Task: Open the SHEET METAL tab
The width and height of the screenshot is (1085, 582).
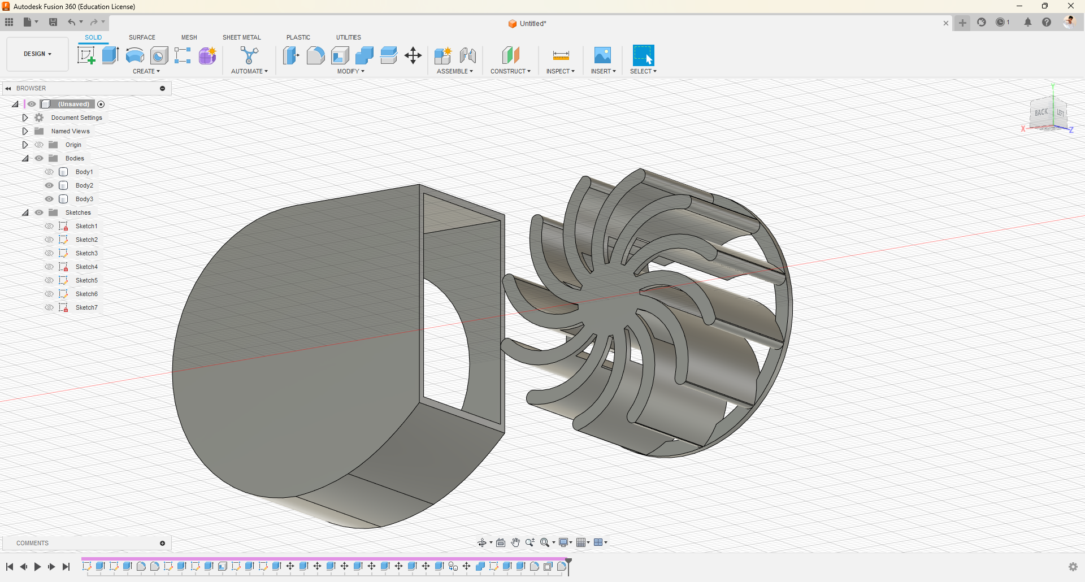Action: [241, 37]
